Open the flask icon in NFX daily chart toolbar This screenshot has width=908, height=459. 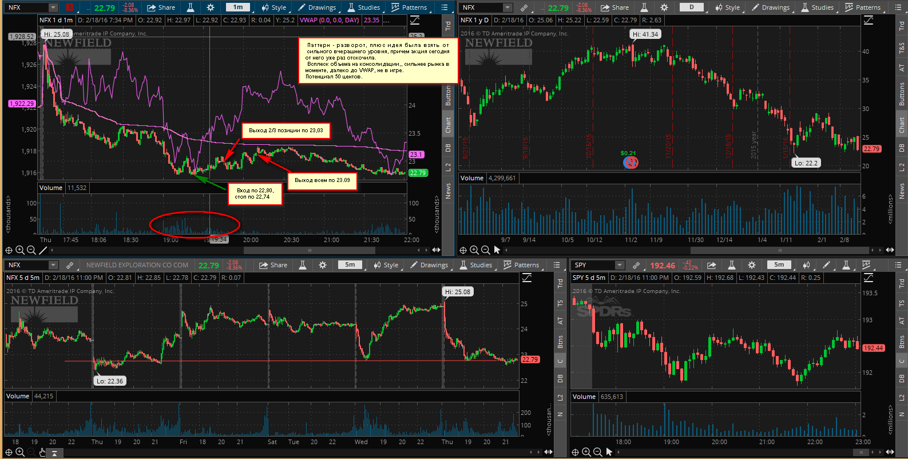tap(644, 7)
